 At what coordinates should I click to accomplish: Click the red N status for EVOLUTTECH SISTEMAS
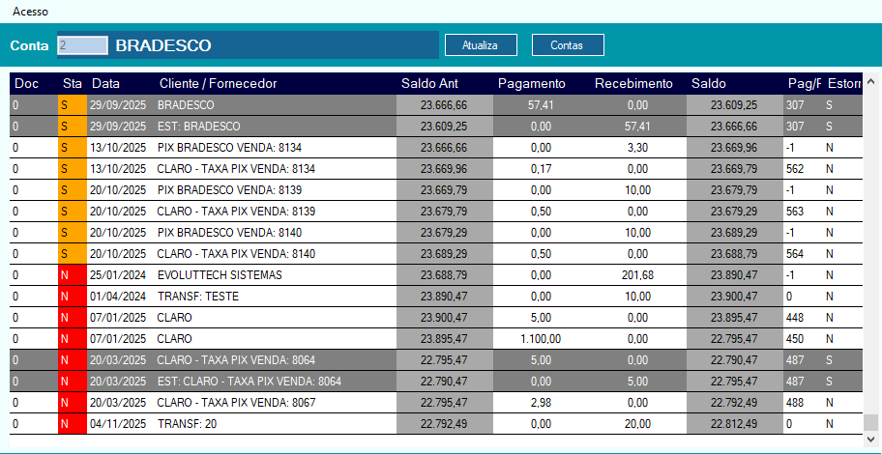pyautogui.click(x=73, y=275)
